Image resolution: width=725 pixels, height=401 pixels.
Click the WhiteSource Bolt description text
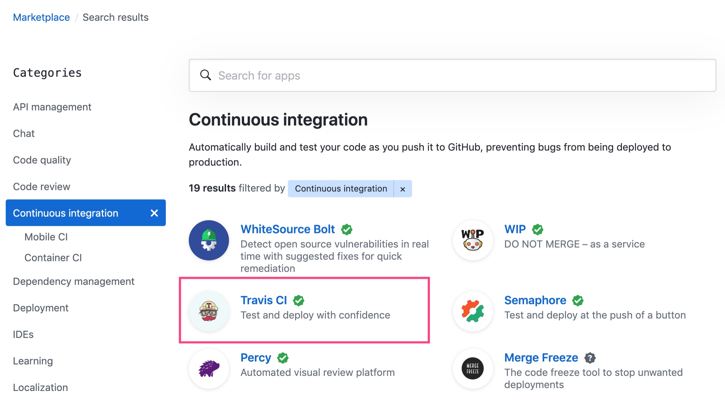[335, 256]
